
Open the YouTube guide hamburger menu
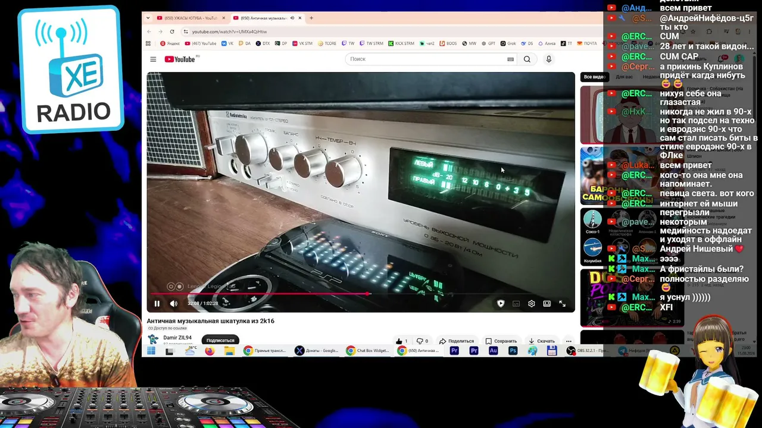(x=153, y=59)
